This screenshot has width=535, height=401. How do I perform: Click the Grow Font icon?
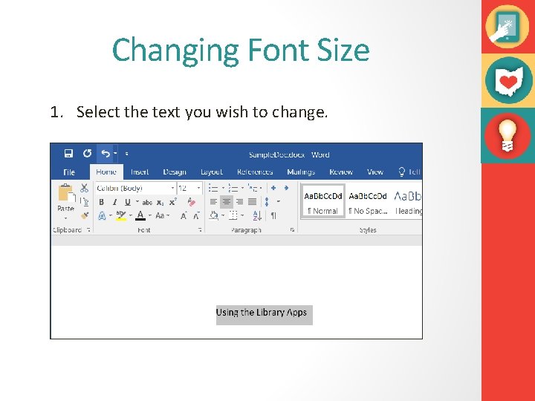[x=184, y=215]
